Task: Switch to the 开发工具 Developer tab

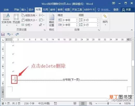Action: (x=77, y=10)
